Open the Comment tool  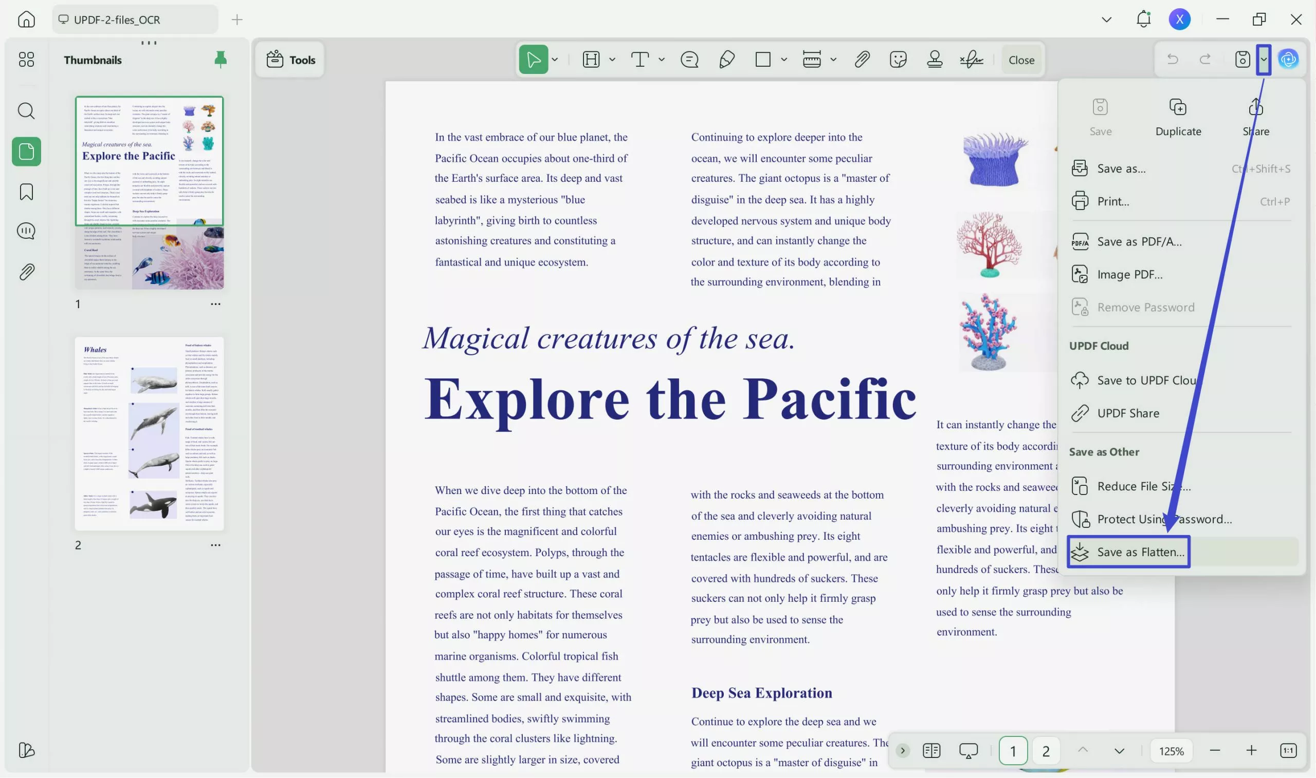(689, 59)
